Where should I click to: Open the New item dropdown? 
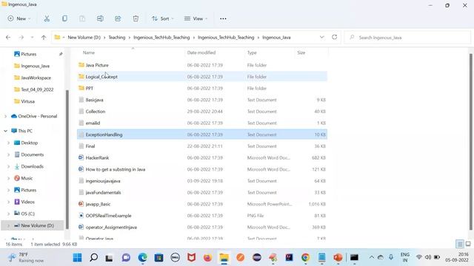(19, 18)
